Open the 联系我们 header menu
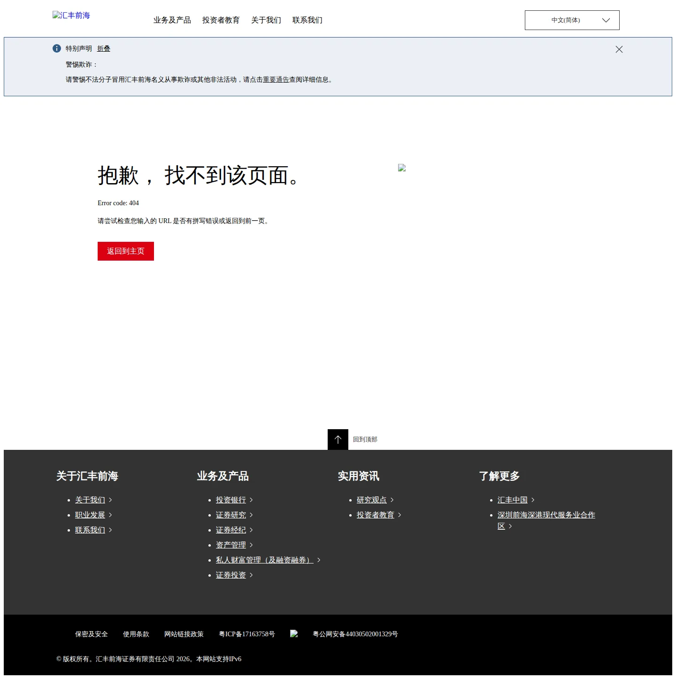 (x=307, y=20)
